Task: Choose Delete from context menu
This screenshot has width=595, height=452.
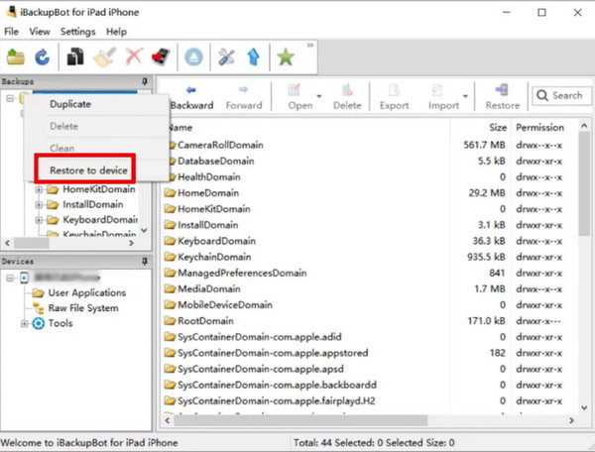Action: (96, 126)
